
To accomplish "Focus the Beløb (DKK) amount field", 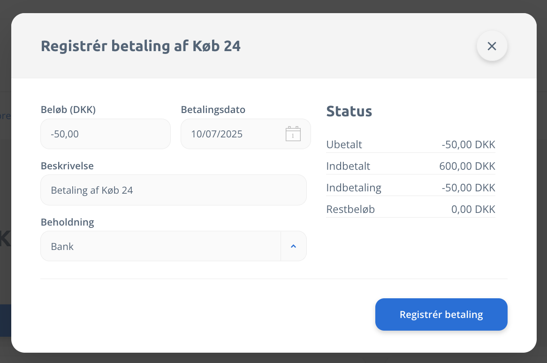I will [x=106, y=134].
